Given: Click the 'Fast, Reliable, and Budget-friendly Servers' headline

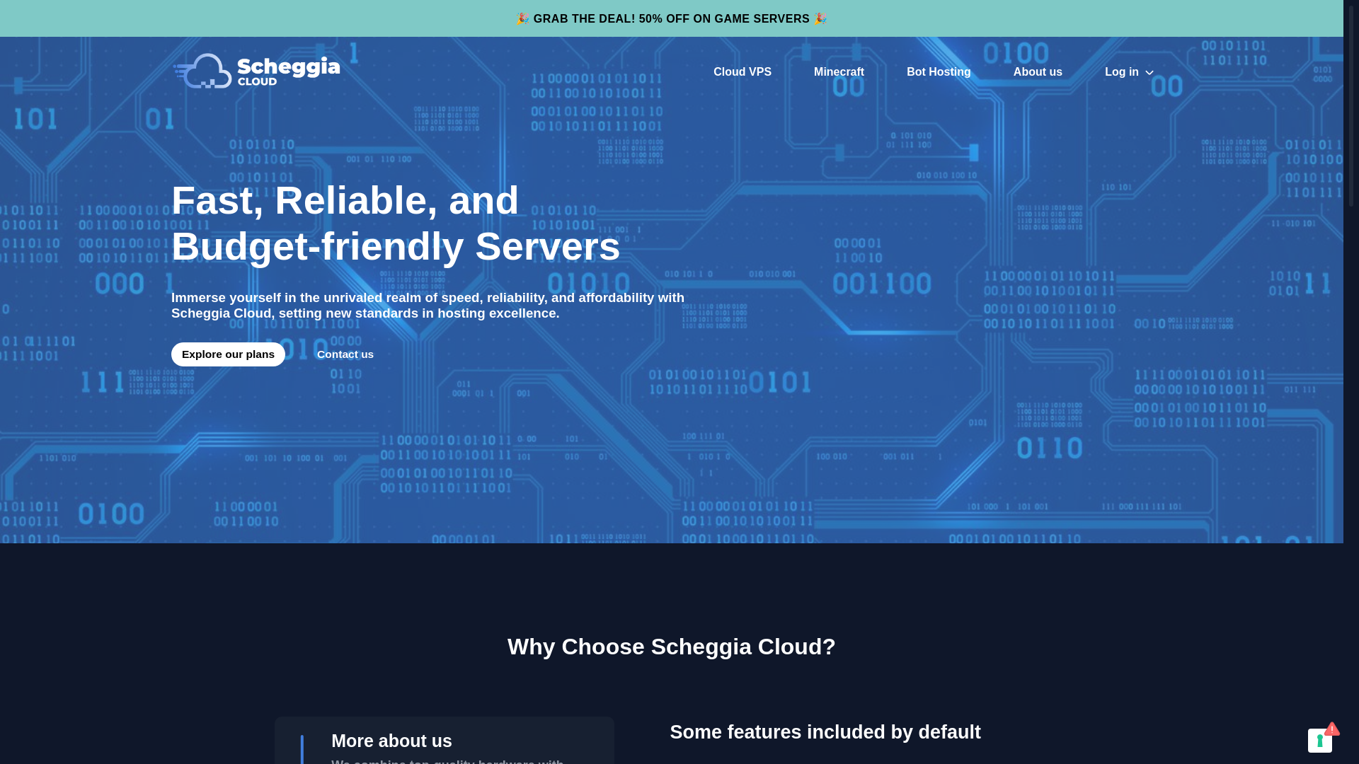Looking at the screenshot, I should tap(396, 224).
